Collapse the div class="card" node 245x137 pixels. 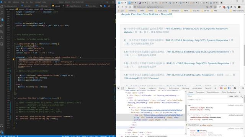[x=126, y=93]
